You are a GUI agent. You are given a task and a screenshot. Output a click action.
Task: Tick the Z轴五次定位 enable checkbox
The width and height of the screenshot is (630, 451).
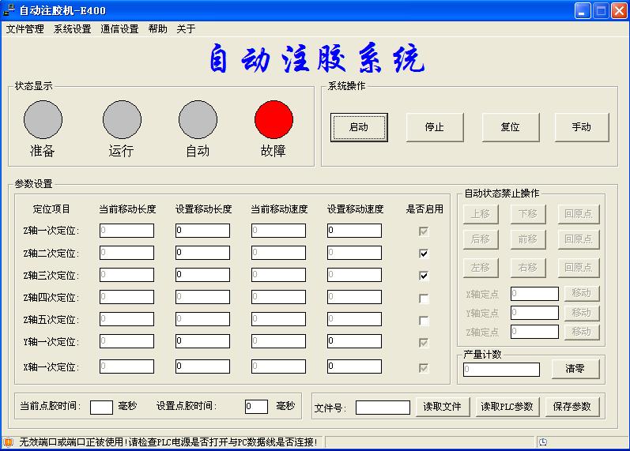pos(424,321)
